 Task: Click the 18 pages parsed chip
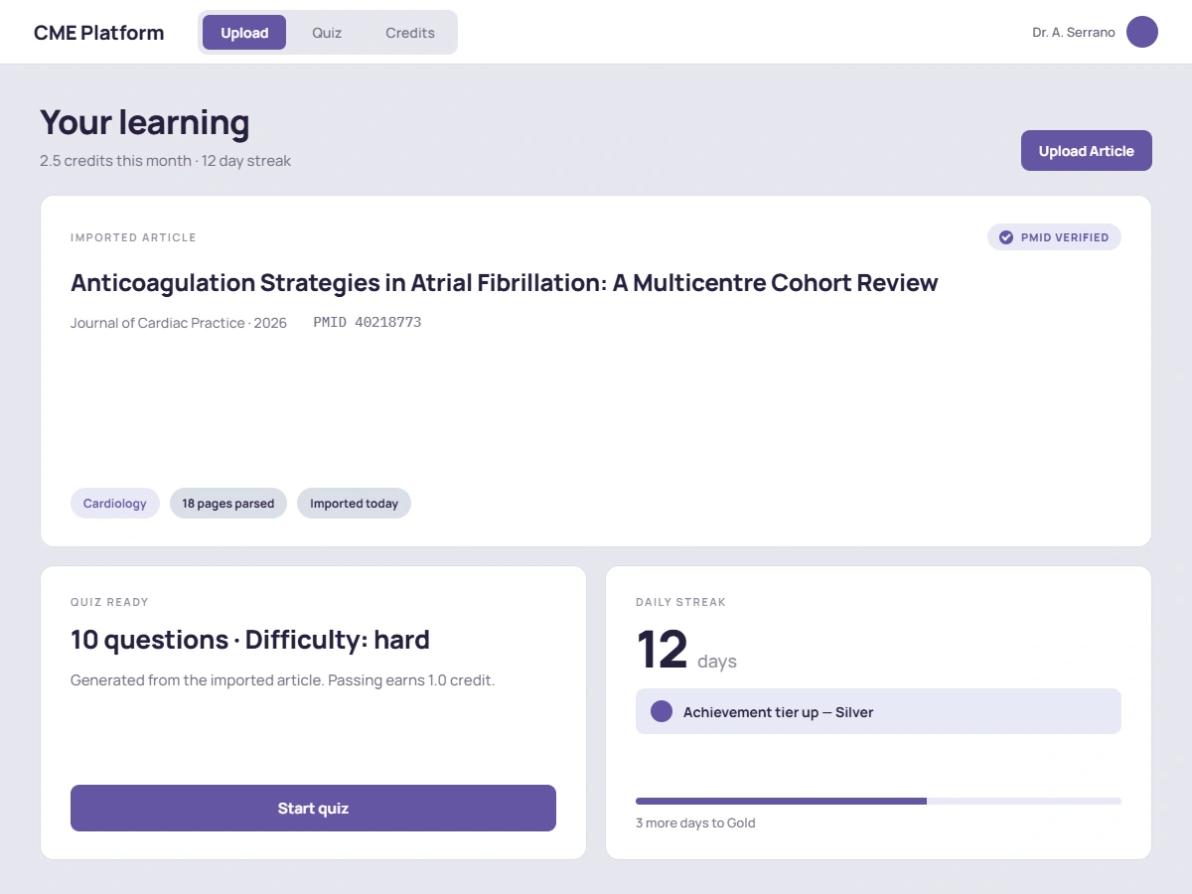tap(228, 504)
